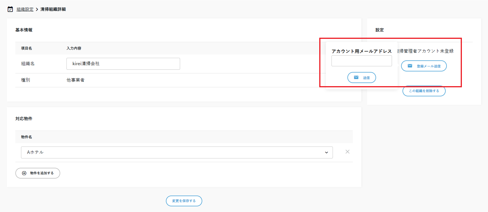Click the 基本情報 section heading

pos(24,30)
